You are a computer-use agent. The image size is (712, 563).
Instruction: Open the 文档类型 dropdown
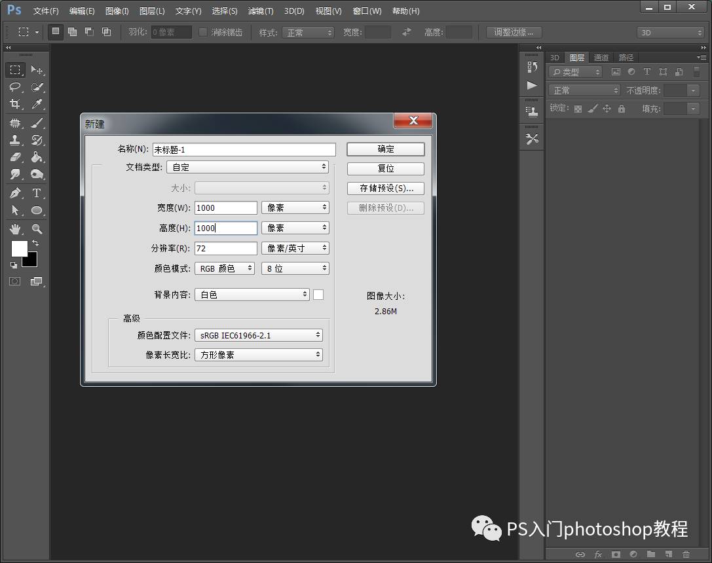[x=248, y=167]
